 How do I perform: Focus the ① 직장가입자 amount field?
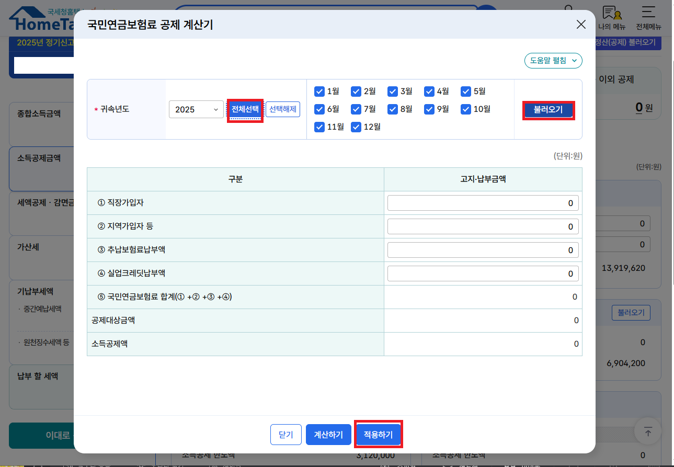coord(483,203)
